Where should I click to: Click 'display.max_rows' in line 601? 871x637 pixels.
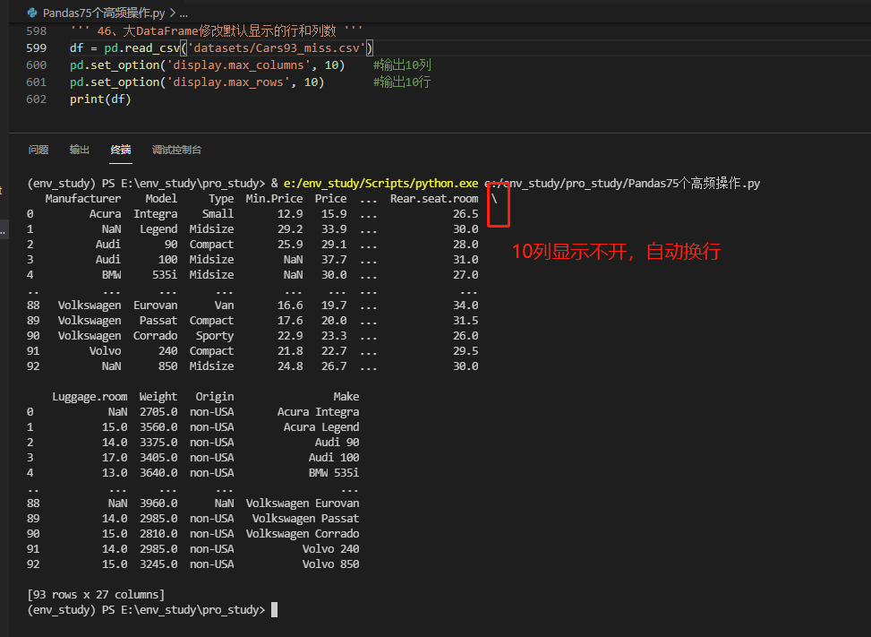pyautogui.click(x=227, y=82)
